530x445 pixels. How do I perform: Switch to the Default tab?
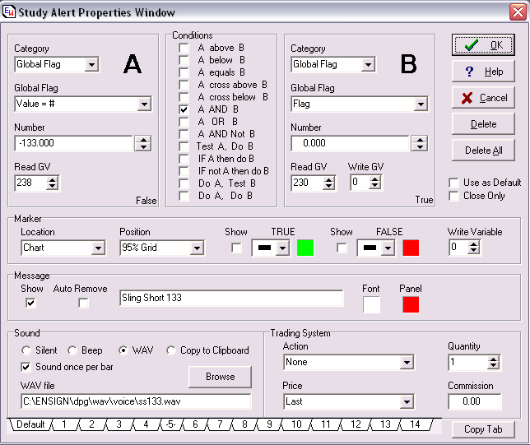pyautogui.click(x=30, y=424)
